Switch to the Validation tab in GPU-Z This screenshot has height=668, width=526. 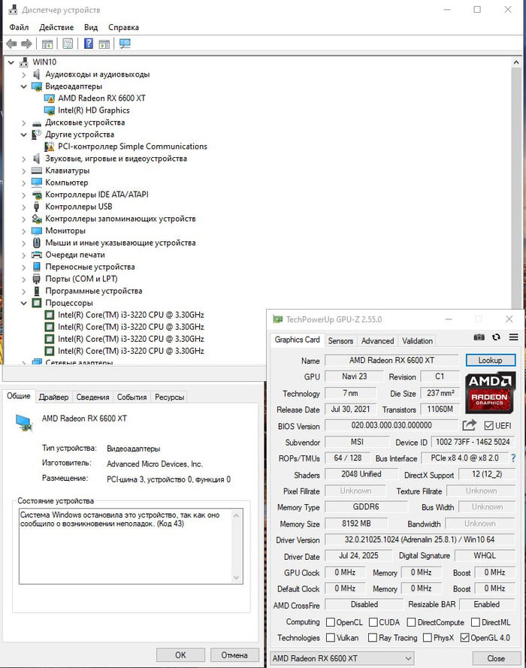pos(417,341)
